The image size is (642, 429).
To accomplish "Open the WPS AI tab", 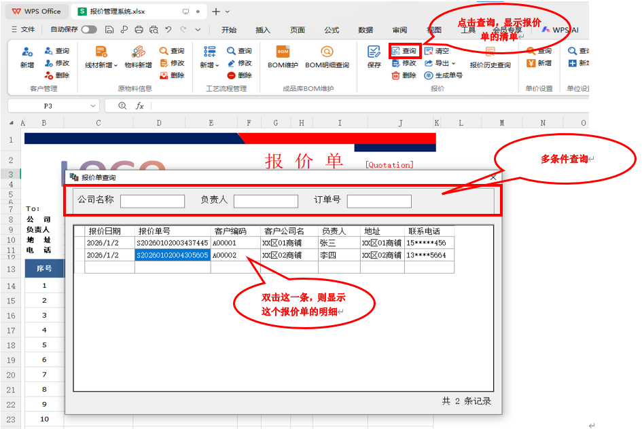I will [x=560, y=30].
